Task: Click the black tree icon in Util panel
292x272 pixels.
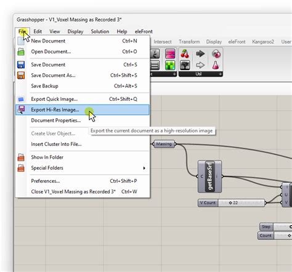Action: click(x=185, y=65)
